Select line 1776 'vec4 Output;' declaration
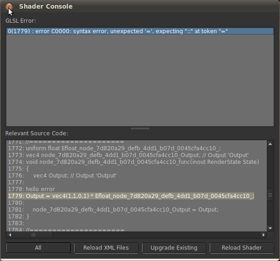This screenshot has height=261, width=280. 62,176
